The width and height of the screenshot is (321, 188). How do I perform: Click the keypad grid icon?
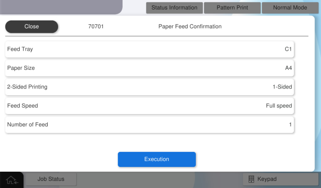coord(251,179)
